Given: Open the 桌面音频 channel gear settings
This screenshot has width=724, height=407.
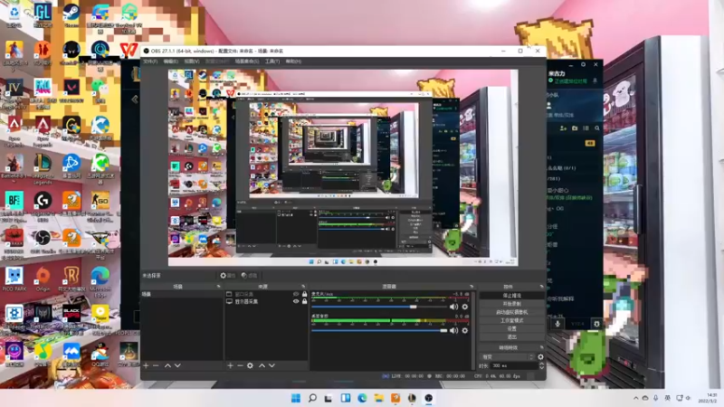Looking at the screenshot, I should [465, 330].
